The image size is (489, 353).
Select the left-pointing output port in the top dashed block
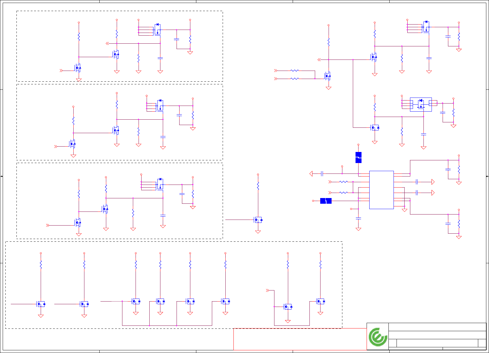(107, 43)
